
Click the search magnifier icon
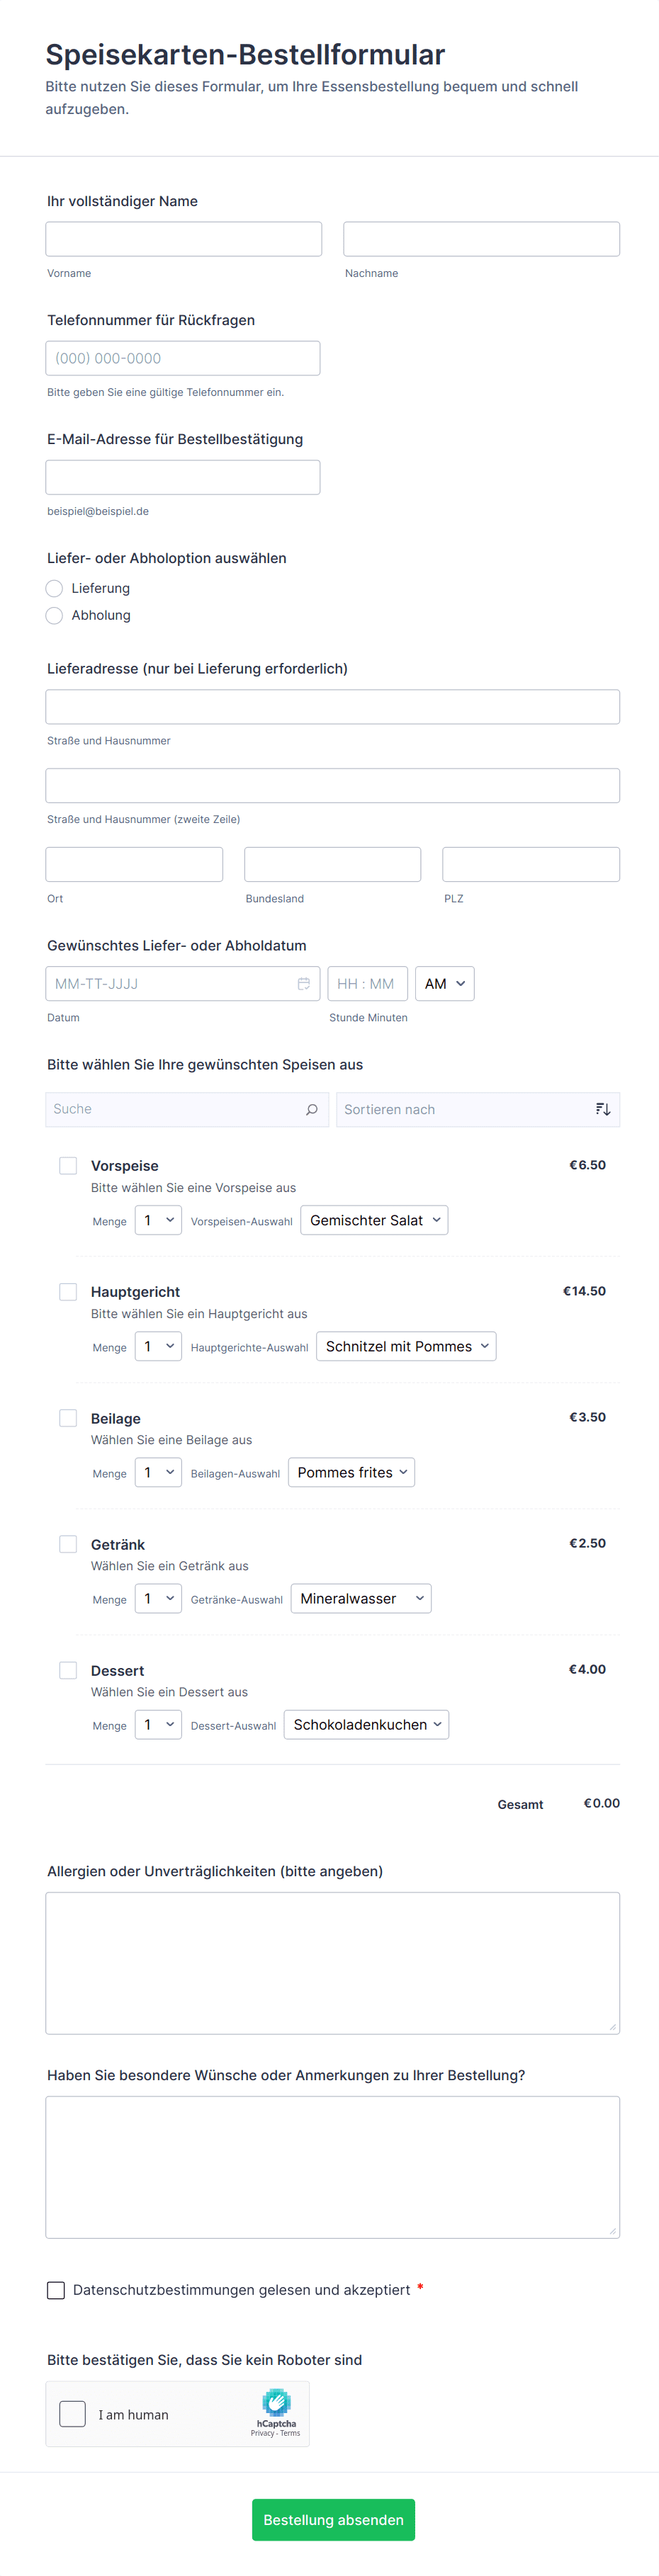tap(311, 1109)
